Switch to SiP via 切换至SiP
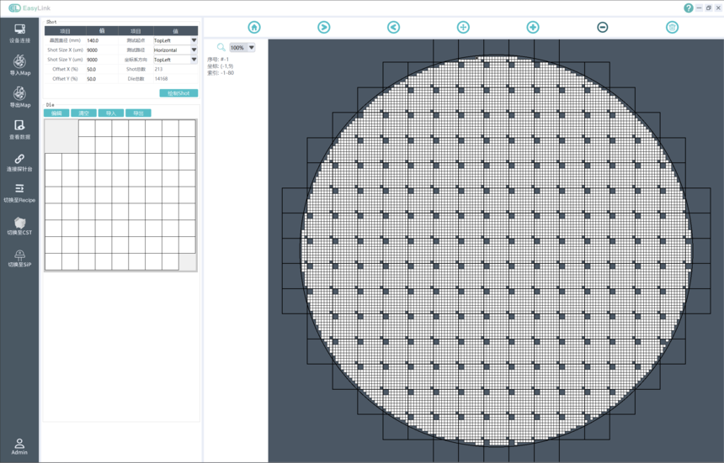 [x=19, y=258]
